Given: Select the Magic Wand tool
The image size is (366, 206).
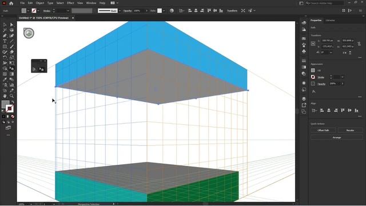Looking at the screenshot, I should [x=5, y=30].
